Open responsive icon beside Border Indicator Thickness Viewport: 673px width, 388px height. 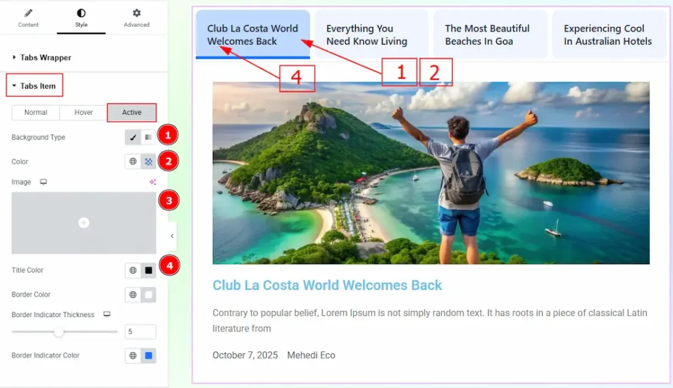pos(107,314)
